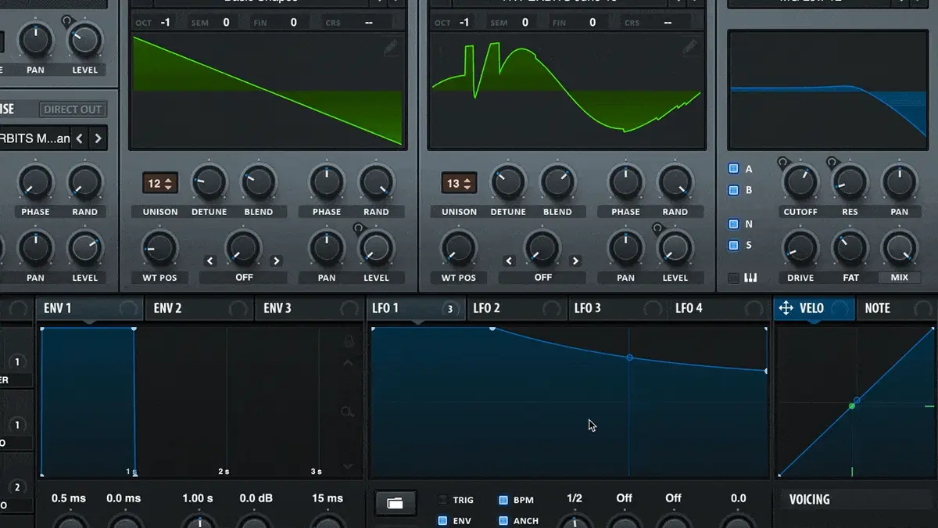This screenshot has width=938, height=528.
Task: Click the OSC B SEM semitone value
Action: click(x=524, y=23)
